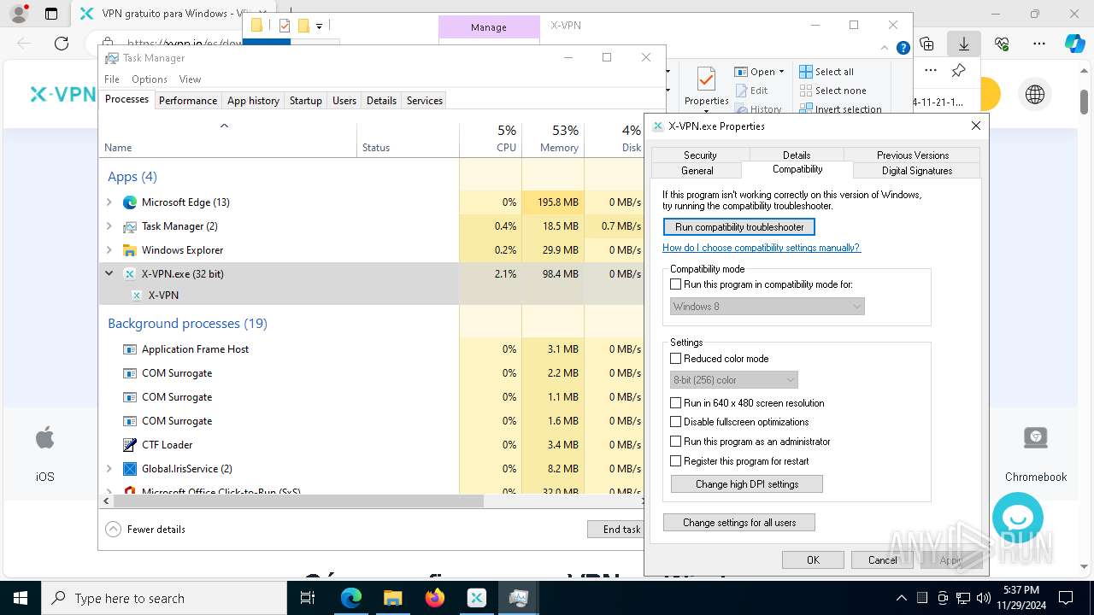
Task: Open Edge Copilot icon
Action: [1074, 44]
